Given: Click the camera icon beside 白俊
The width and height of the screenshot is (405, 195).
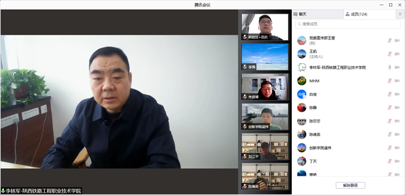Looking at the screenshot, I should (x=397, y=94).
